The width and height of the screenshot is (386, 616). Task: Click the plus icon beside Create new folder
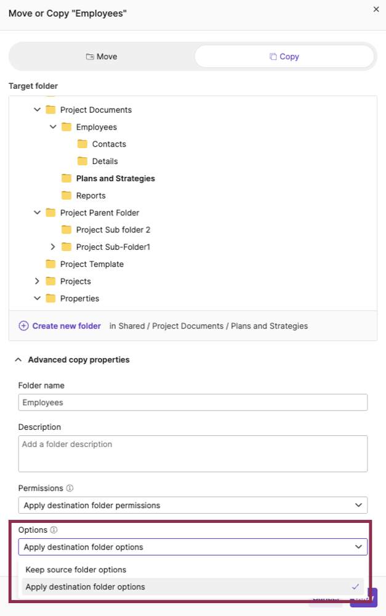coord(23,326)
